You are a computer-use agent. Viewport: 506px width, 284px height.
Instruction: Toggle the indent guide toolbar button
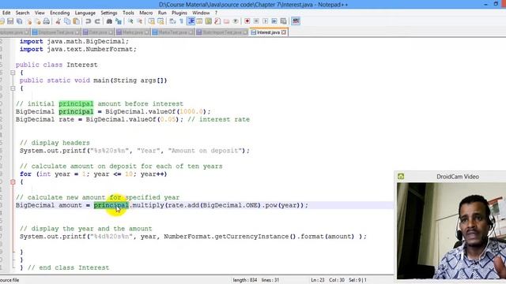191,21
